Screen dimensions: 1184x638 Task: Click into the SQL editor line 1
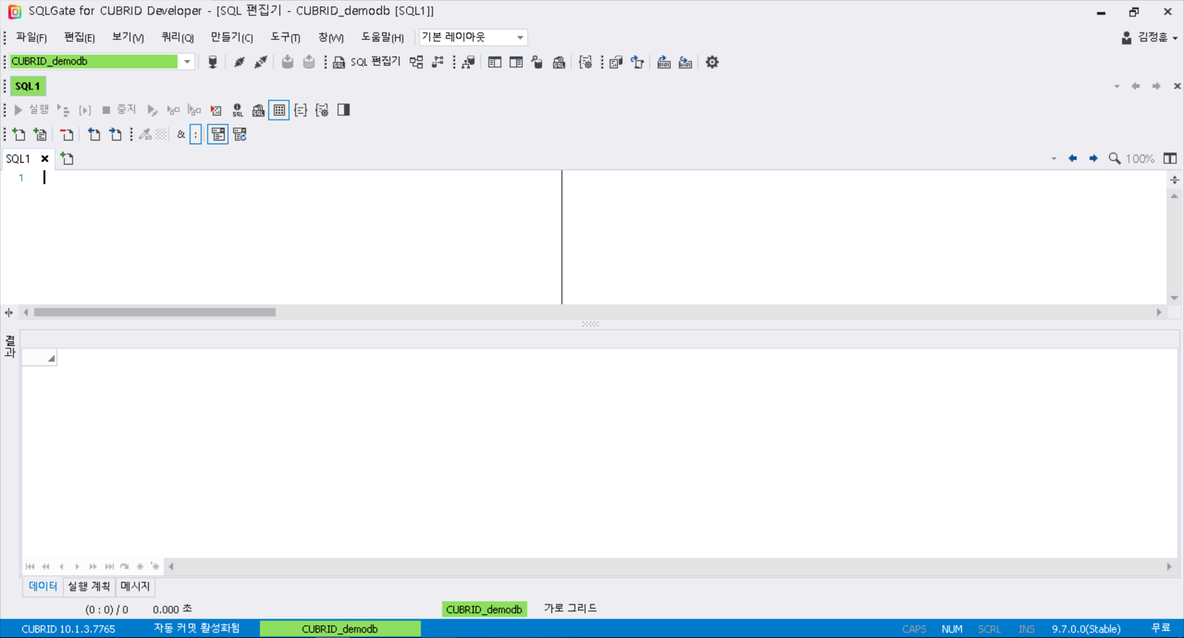click(x=247, y=178)
